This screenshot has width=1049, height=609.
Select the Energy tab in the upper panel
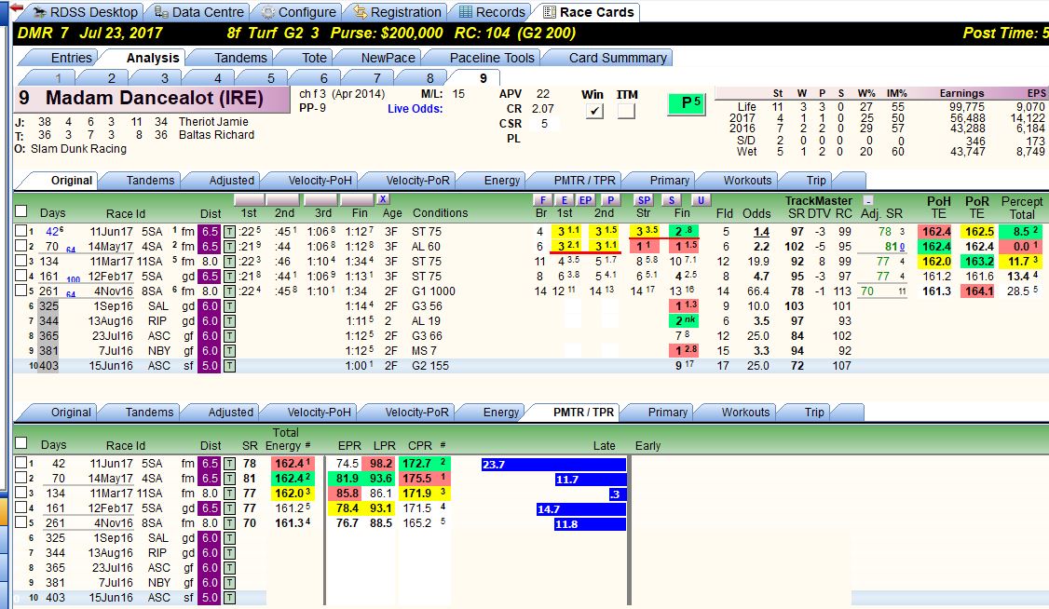[502, 181]
